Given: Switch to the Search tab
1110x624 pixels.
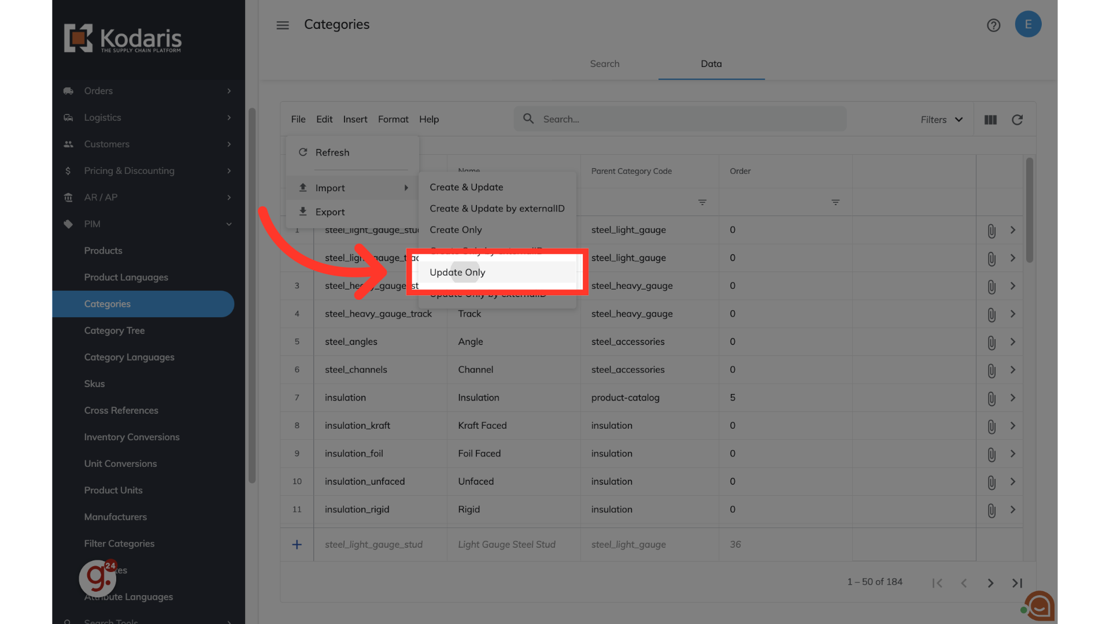Looking at the screenshot, I should [604, 64].
